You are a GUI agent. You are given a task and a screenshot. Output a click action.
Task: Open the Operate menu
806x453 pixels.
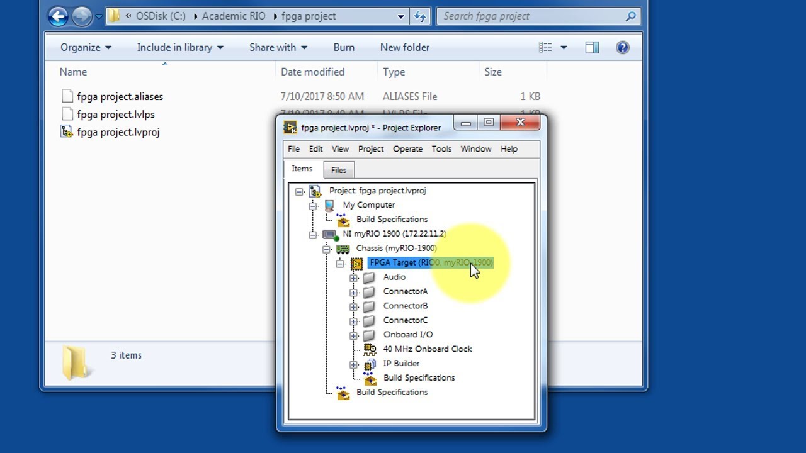(x=407, y=149)
